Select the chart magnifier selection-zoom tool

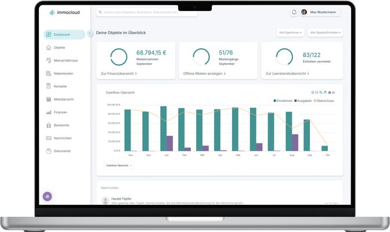pos(321,92)
